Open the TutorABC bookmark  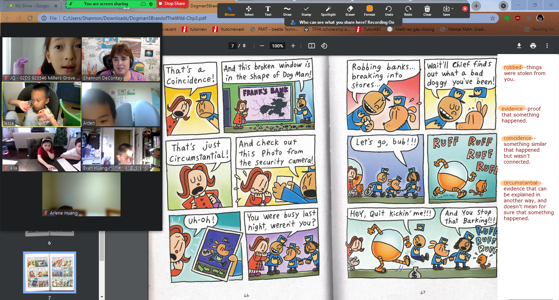click(x=368, y=29)
